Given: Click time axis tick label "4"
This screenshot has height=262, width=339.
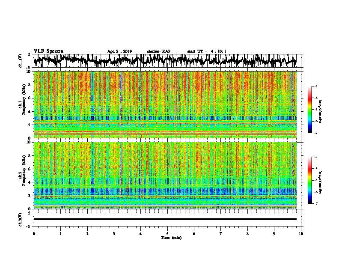Looking at the screenshot, I should [141, 234].
